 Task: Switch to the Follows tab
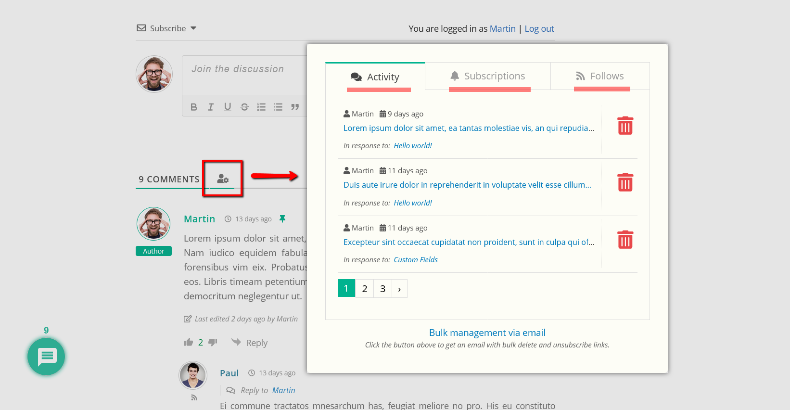(x=600, y=76)
